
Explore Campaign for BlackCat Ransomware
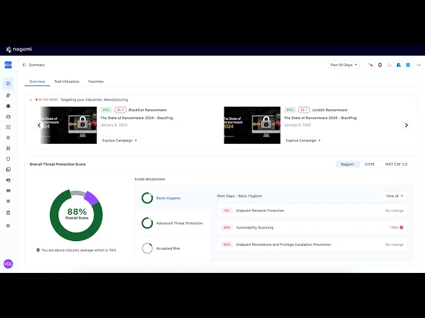(120, 140)
